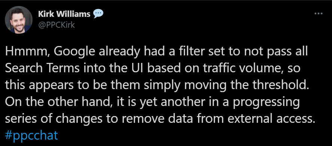This screenshot has height=146, width=332.
Task: Open the three-dot More options menu
Action: (x=318, y=13)
